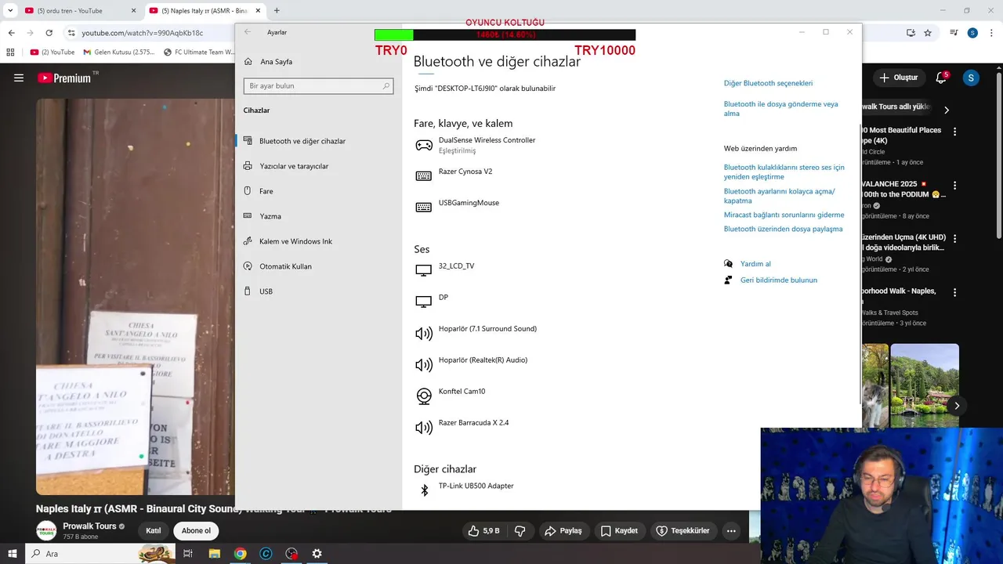Open the YouTube hamburger guide menu

(x=19, y=78)
